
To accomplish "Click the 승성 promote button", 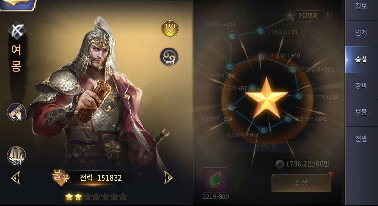I will point(301,183).
